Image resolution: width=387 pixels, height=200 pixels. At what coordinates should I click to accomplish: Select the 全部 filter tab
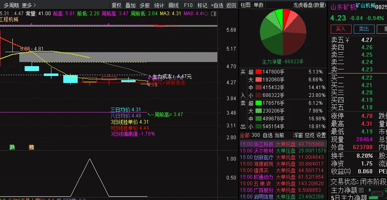coord(245,135)
